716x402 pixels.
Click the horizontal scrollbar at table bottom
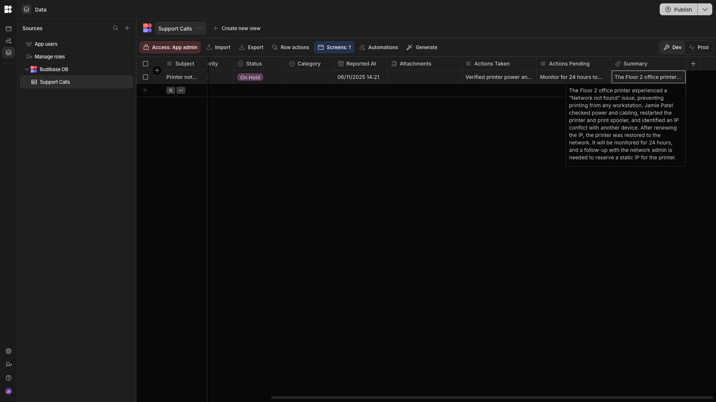[492, 397]
